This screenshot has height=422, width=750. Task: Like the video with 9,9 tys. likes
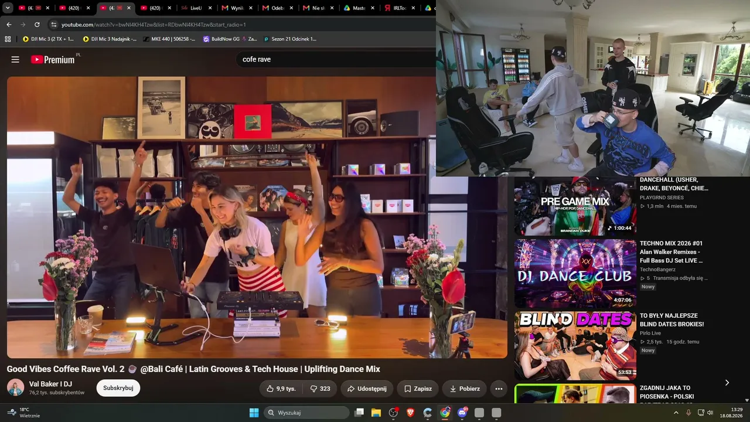281,389
